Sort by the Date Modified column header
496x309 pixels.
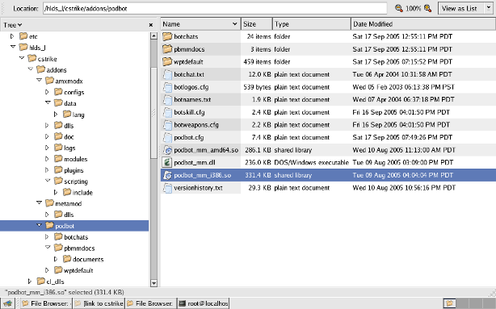pyautogui.click(x=423, y=24)
